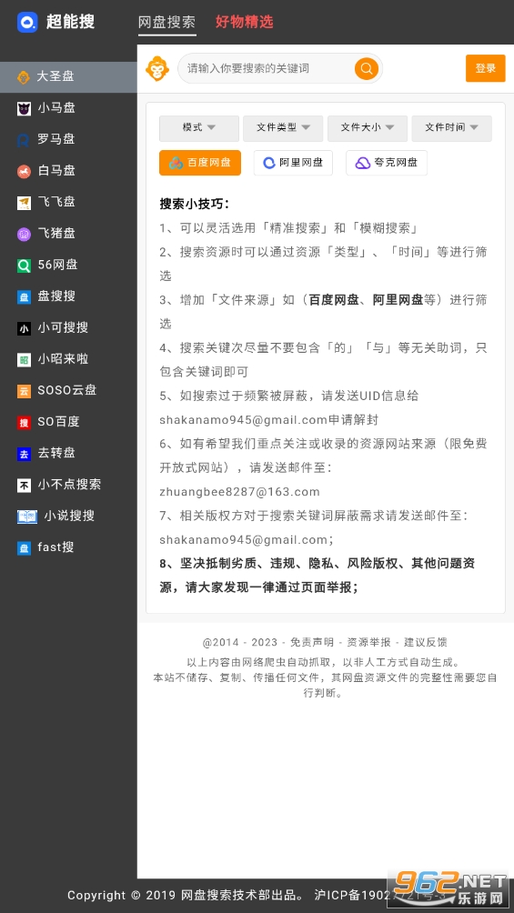This screenshot has height=913, width=514.
Task: Select 小马盘 icon in sidebar
Action: [x=24, y=108]
